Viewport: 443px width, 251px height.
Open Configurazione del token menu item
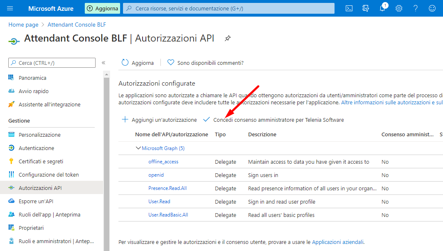click(49, 175)
